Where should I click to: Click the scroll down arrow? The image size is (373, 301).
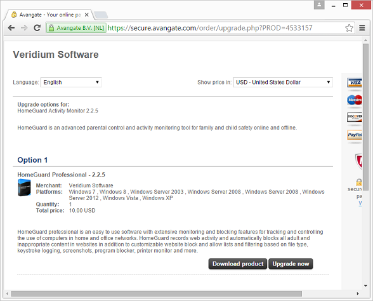point(365,286)
